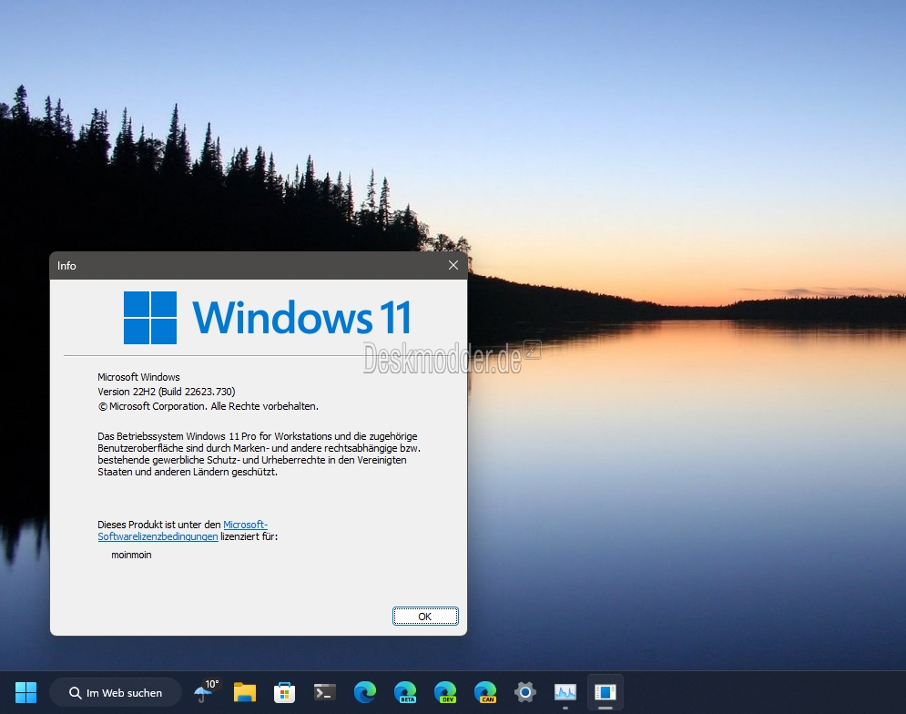Image resolution: width=906 pixels, height=714 pixels.
Task: Open the taskbar search 'Im Web suchen'
Action: 116,693
